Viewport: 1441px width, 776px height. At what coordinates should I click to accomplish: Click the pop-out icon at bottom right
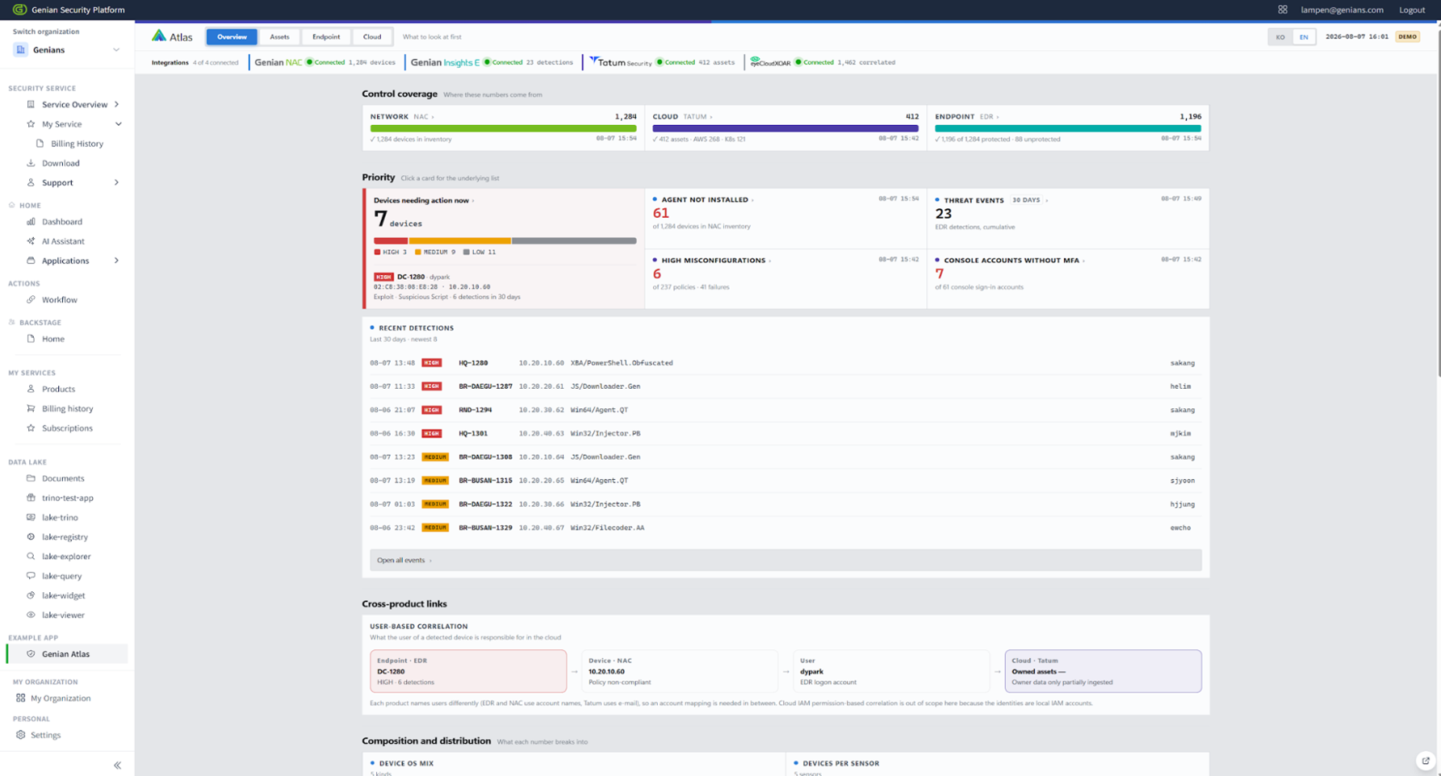point(1426,761)
